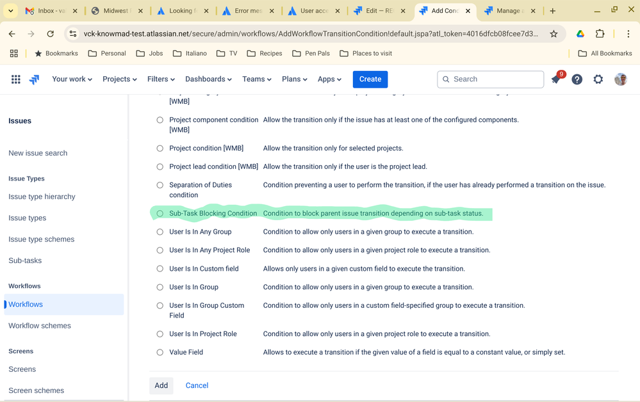The image size is (640, 402).
Task: Click the Jira logo in the navigation bar
Action: (33, 79)
